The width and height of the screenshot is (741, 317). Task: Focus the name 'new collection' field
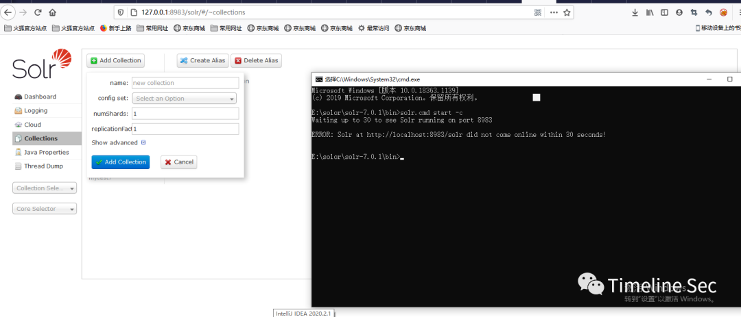pyautogui.click(x=185, y=83)
